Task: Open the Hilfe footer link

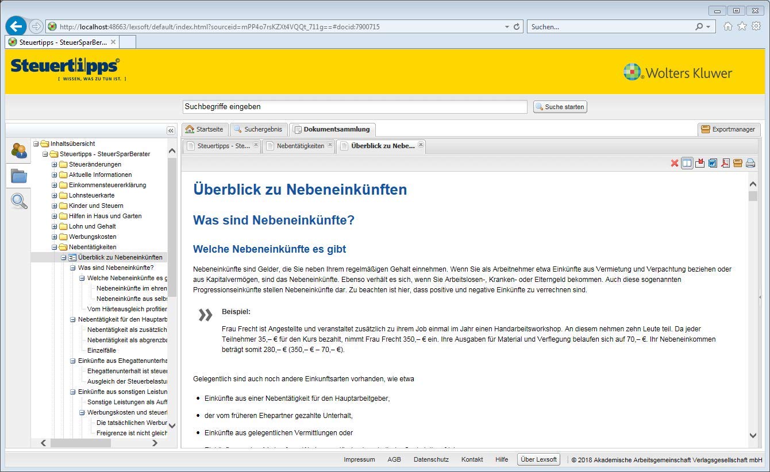Action: [502, 459]
